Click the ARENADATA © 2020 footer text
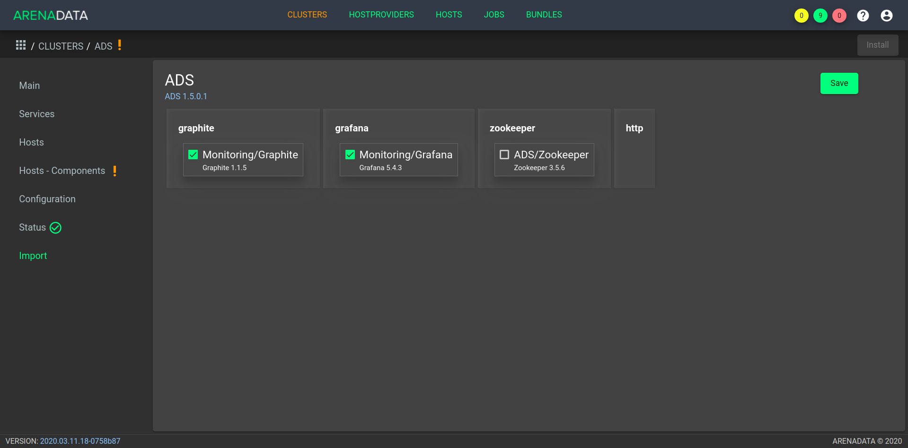Viewport: 908px width, 448px height. 867,441
